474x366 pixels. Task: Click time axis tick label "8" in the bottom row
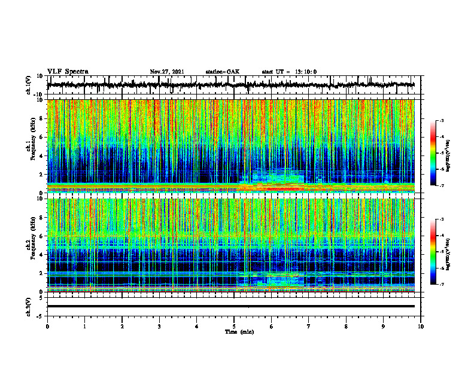point(346,327)
